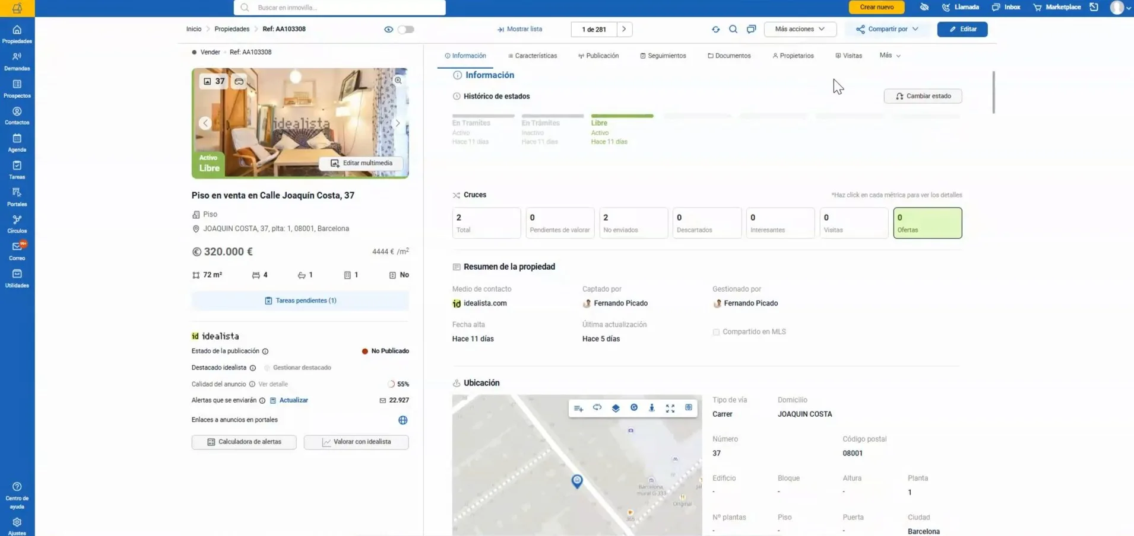Click the globe icon for portal links
1134x536 pixels.
(x=403, y=420)
